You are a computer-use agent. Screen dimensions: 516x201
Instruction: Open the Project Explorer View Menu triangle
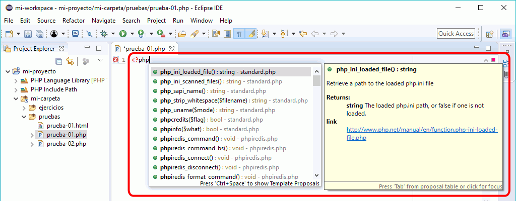(100, 60)
